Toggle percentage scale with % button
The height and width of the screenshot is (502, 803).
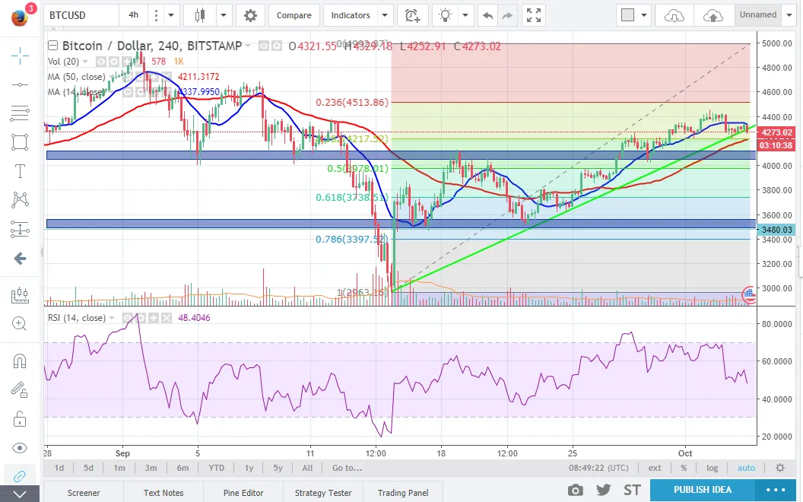point(684,468)
